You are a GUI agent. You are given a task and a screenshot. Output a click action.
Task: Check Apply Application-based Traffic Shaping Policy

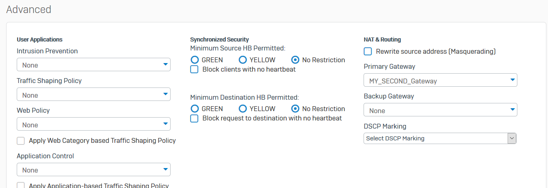(21, 186)
